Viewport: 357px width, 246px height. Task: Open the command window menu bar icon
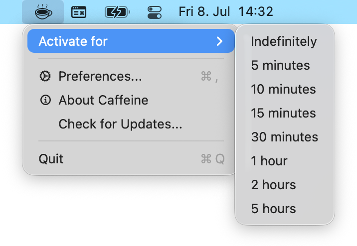pyautogui.click(x=79, y=12)
